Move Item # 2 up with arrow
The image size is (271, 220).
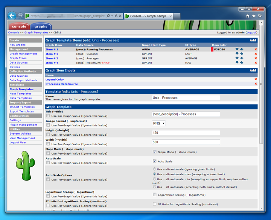click(242, 54)
